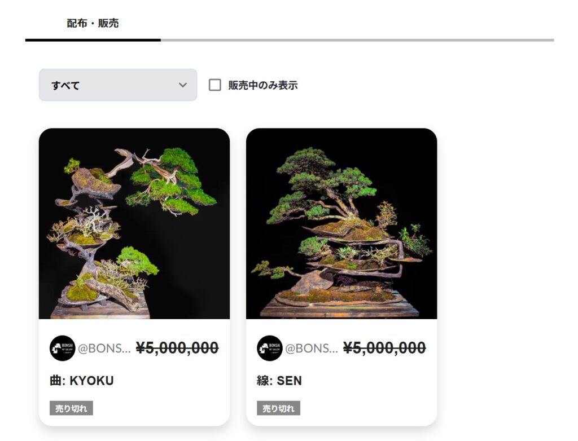Click the struck-through ¥5,000,000 price on SEN
Screen dimensions: 578x441
point(384,348)
